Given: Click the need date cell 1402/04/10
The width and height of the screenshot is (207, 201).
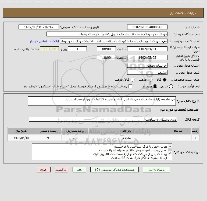Looking at the screenshot, I should click(x=21, y=138).
